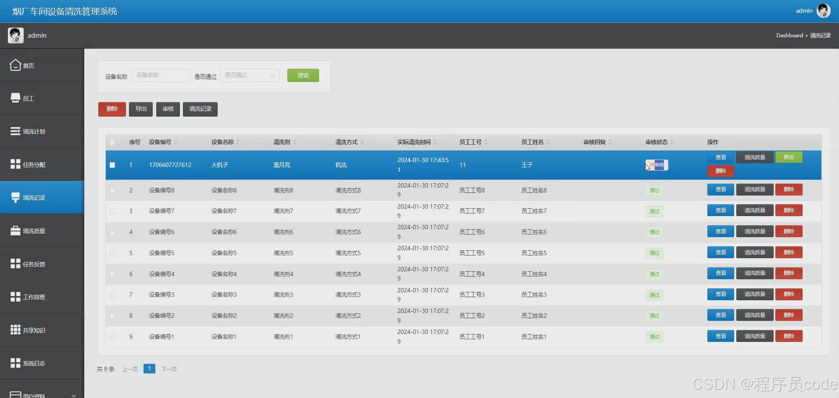Toggle the select-all header checkbox
This screenshot has height=398, width=839.
tap(112, 142)
